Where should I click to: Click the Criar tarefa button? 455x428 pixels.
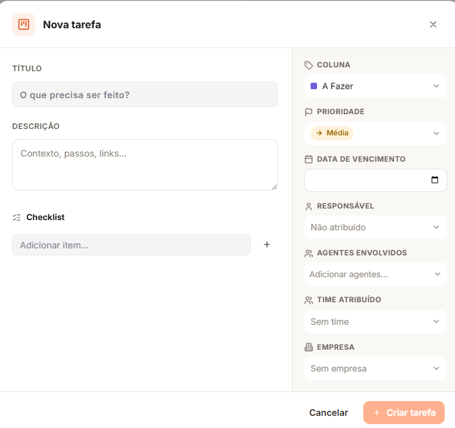pos(404,413)
